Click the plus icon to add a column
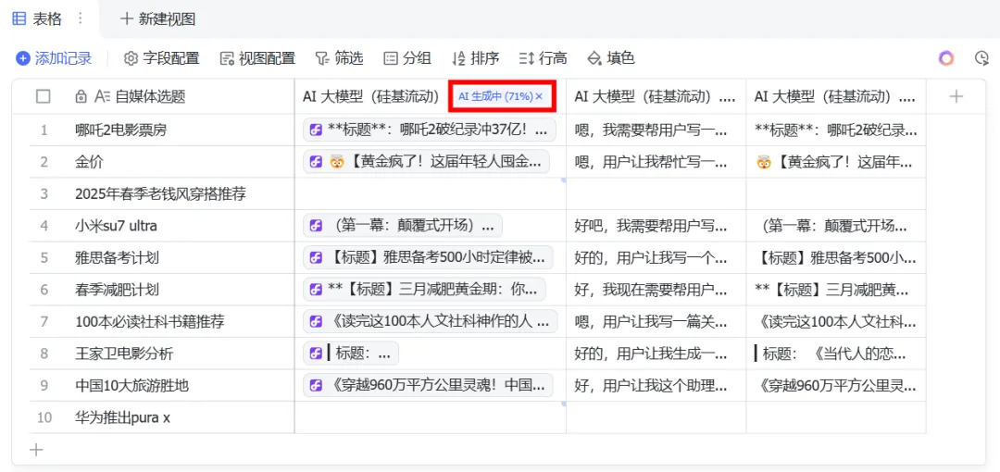1000x472 pixels. click(956, 96)
